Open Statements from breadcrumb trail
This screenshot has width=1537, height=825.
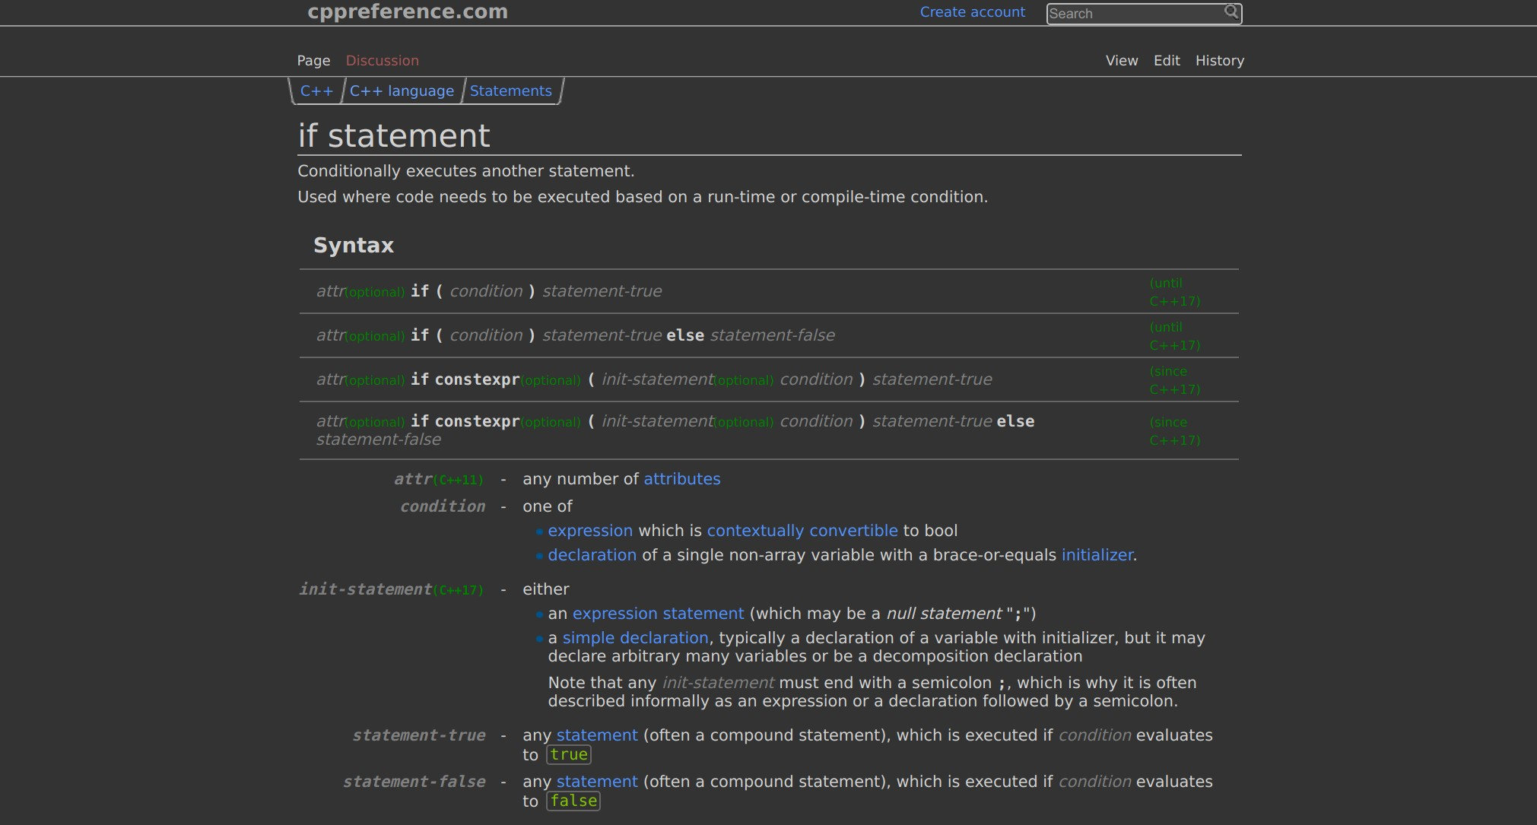[x=510, y=90]
